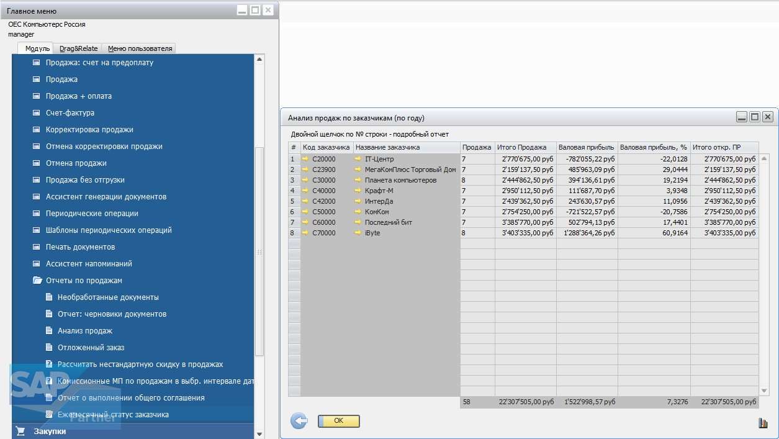The width and height of the screenshot is (779, 439).
Task: Sort by the Валовая прибыль, % column header
Action: coord(654,148)
